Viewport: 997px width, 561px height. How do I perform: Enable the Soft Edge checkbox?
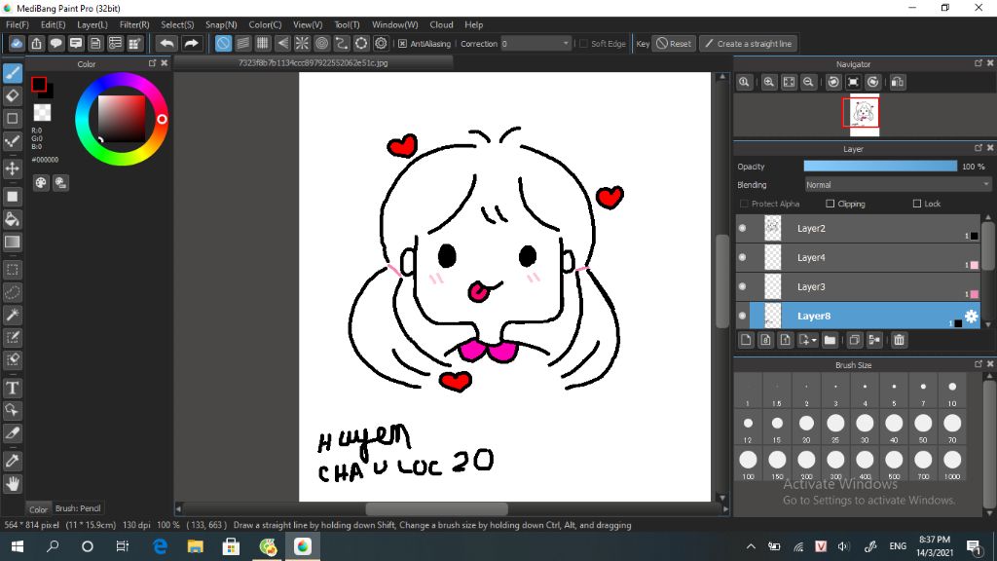point(583,43)
